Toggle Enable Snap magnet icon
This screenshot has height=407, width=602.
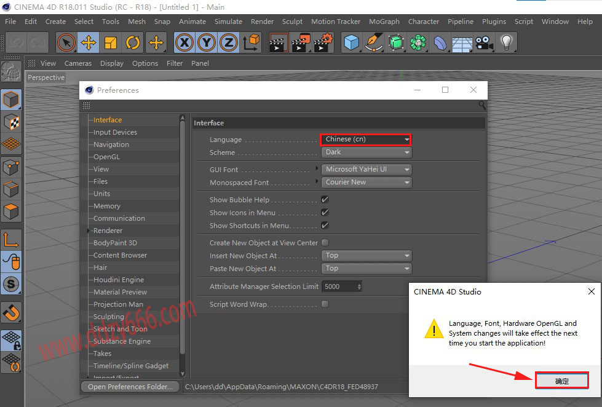[x=11, y=312]
